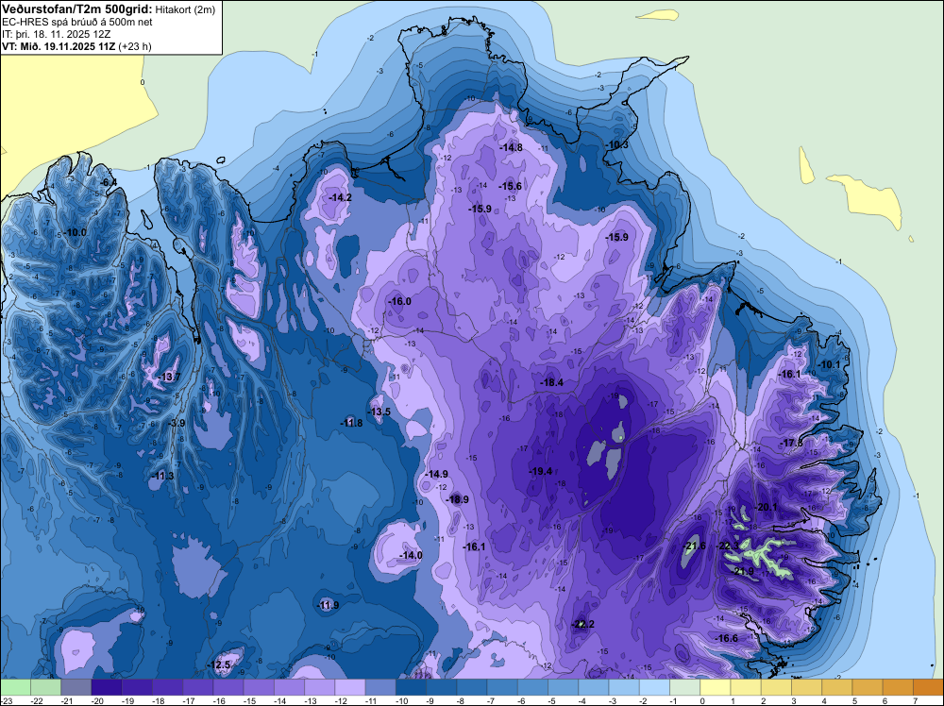Click the -12.5 temperature label
Viewport: 944px width, 706px height.
219,665
